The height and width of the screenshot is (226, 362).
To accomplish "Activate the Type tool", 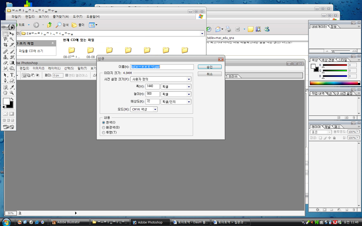I will click(x=12, y=75).
